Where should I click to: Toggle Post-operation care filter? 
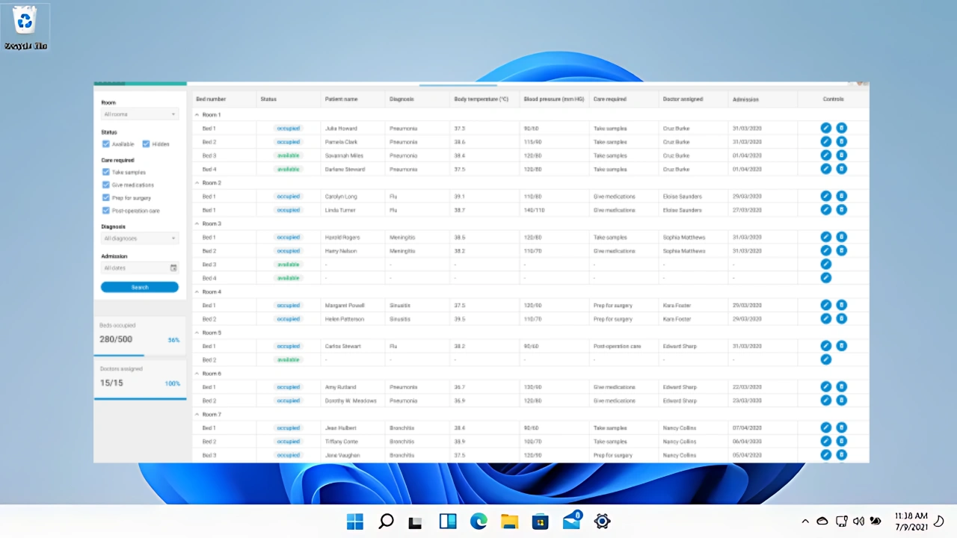pyautogui.click(x=106, y=211)
